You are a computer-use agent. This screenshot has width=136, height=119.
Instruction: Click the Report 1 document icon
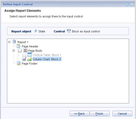[14, 42]
